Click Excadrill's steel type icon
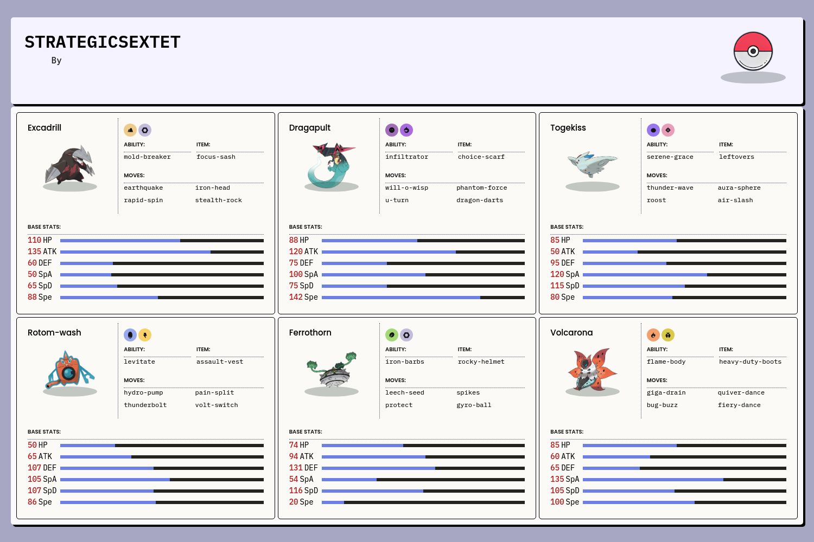The height and width of the screenshot is (542, 814). 145,130
